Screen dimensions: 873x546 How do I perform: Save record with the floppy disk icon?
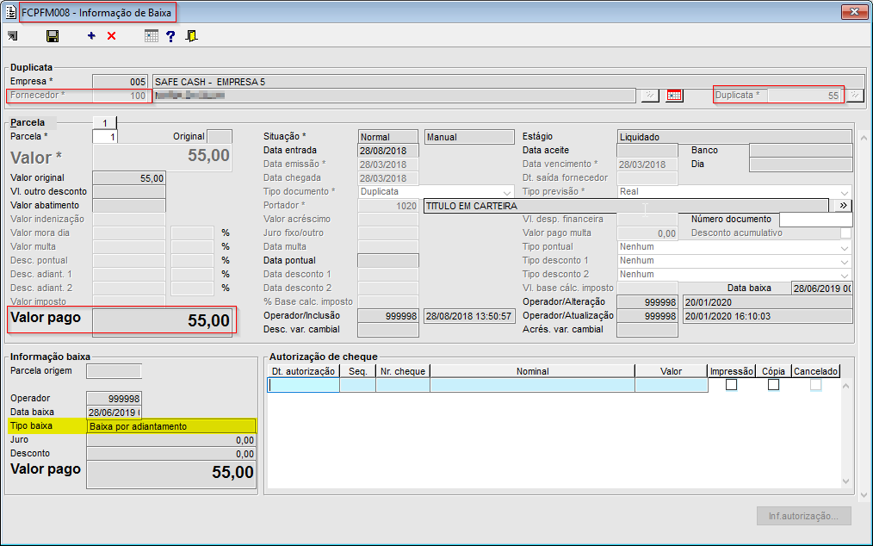click(x=53, y=36)
